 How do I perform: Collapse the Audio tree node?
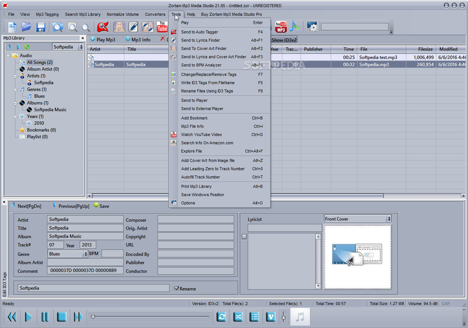[8, 56]
